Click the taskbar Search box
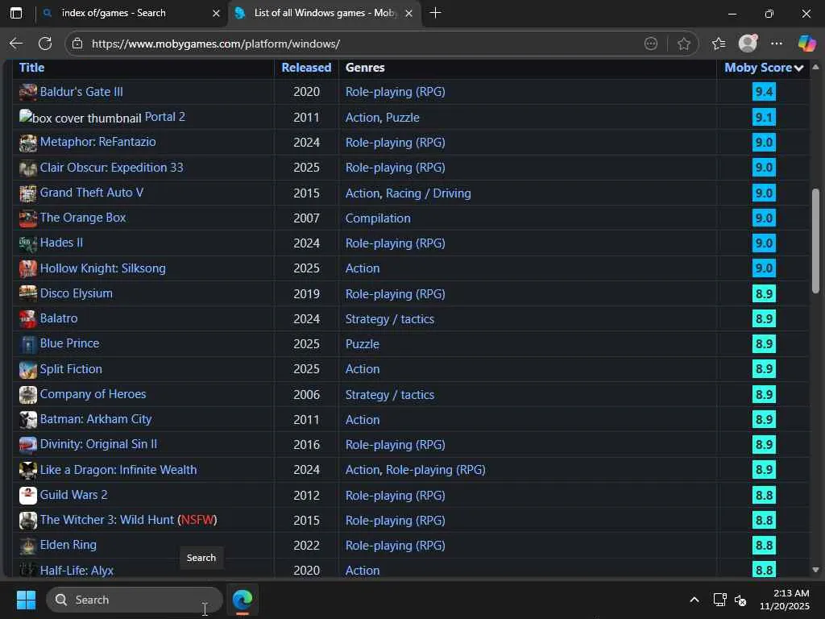The image size is (825, 619). pyautogui.click(x=135, y=600)
